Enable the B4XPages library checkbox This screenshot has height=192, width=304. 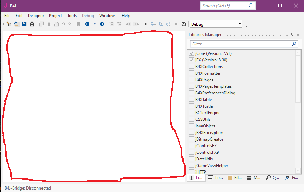click(192, 80)
